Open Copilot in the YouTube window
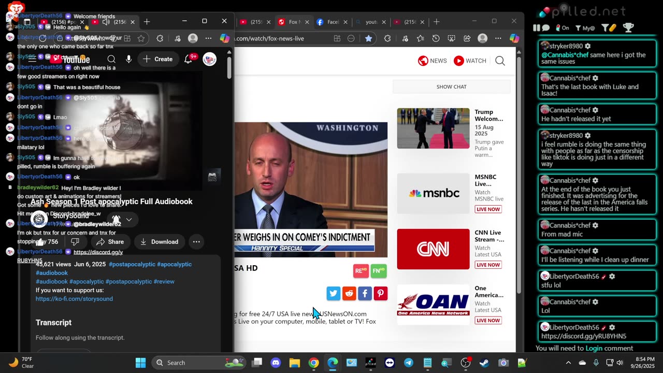This screenshot has height=373, width=663. (225, 38)
